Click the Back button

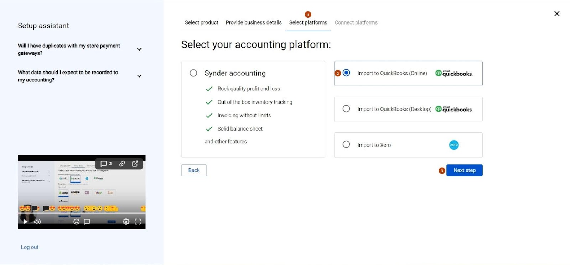(194, 170)
